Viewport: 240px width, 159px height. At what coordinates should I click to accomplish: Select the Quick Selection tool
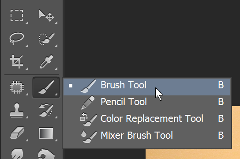(46, 38)
